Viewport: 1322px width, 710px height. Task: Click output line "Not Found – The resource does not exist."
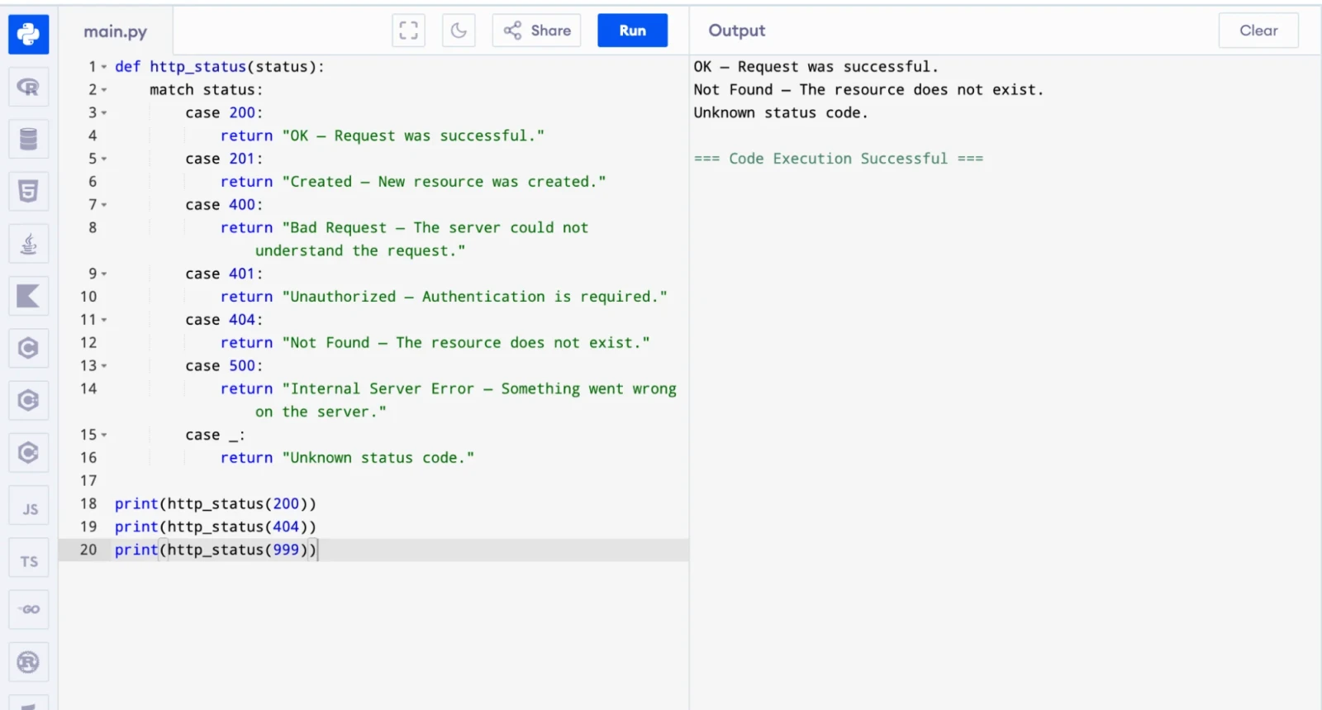[x=868, y=90]
